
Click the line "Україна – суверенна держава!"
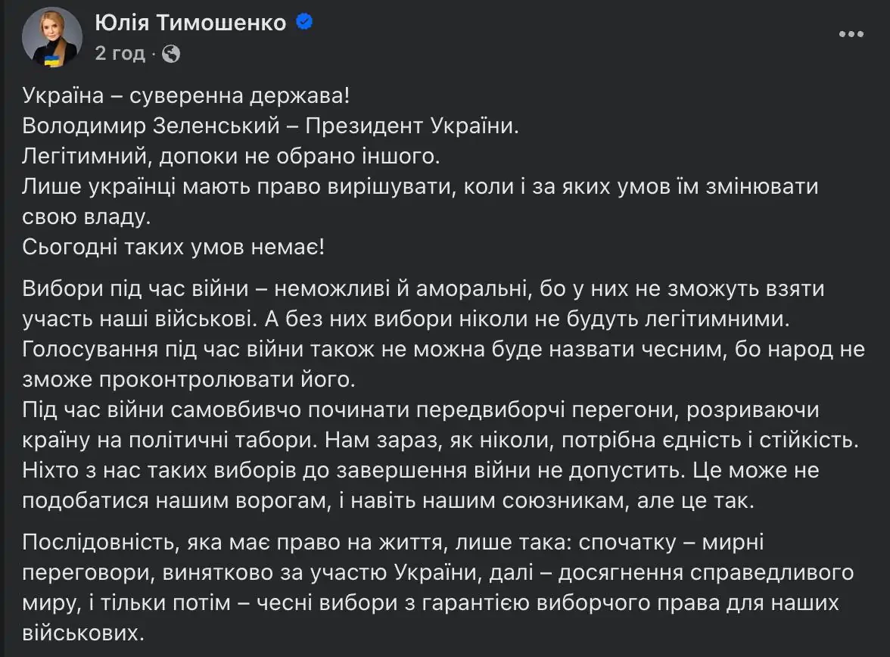[187, 96]
